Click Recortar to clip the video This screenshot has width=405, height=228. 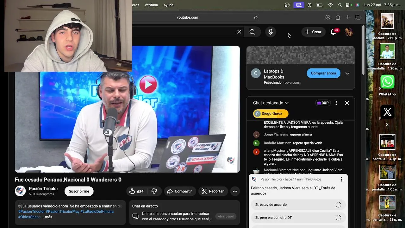pyautogui.click(x=213, y=191)
